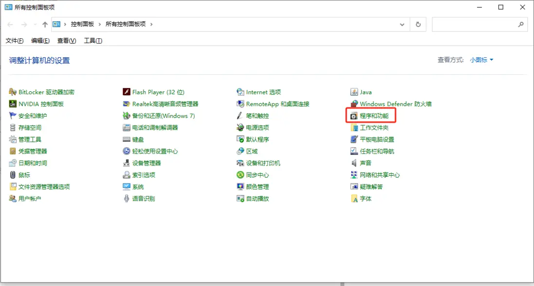Open the 默认程序 link
Viewport: 534px width, 286px height.
click(257, 139)
